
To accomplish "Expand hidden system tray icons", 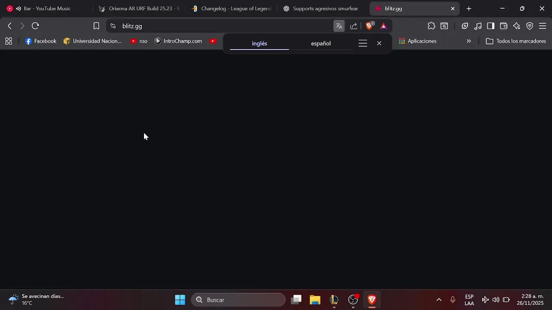I will point(439,300).
